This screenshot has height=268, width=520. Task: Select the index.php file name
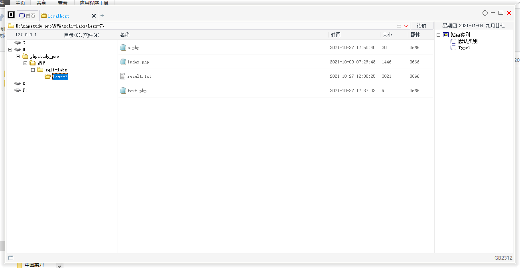[x=138, y=62]
